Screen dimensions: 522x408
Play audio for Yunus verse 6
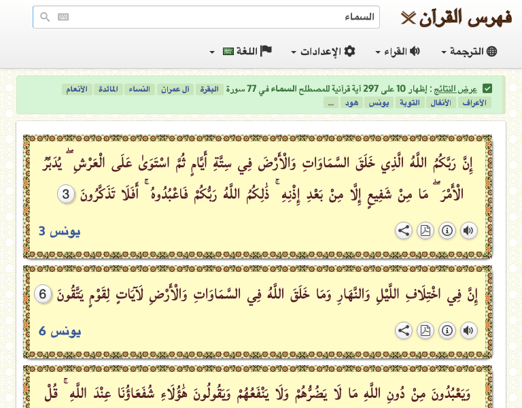[x=468, y=330]
